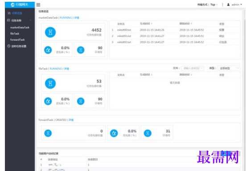Click the 0.0% loss rate in forwardTask
247x171 pixels.
point(132,131)
